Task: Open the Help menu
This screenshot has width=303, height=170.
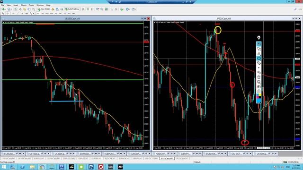Action: click(48, 5)
